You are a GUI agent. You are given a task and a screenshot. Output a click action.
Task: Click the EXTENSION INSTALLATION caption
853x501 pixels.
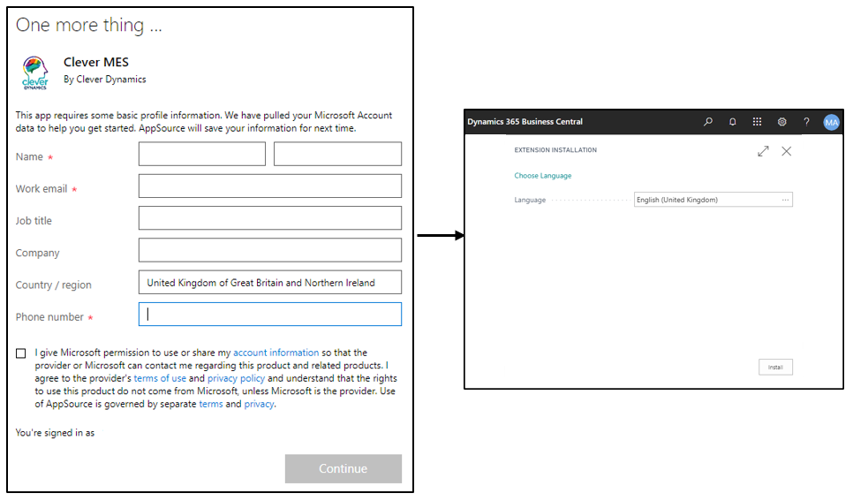pyautogui.click(x=555, y=150)
